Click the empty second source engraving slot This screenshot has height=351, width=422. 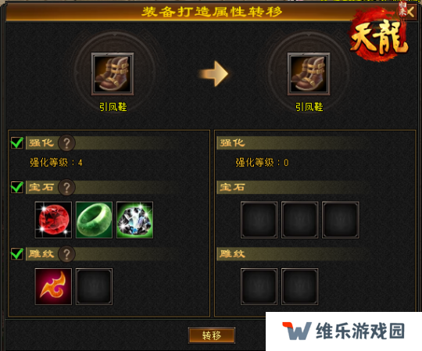(94, 286)
